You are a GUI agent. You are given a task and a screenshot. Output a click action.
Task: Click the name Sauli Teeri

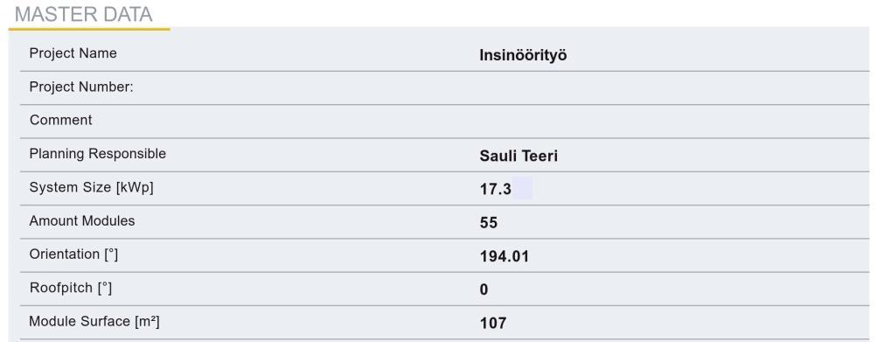coord(519,156)
